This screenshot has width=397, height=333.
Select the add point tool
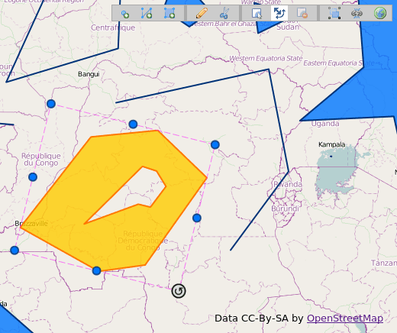click(x=124, y=13)
